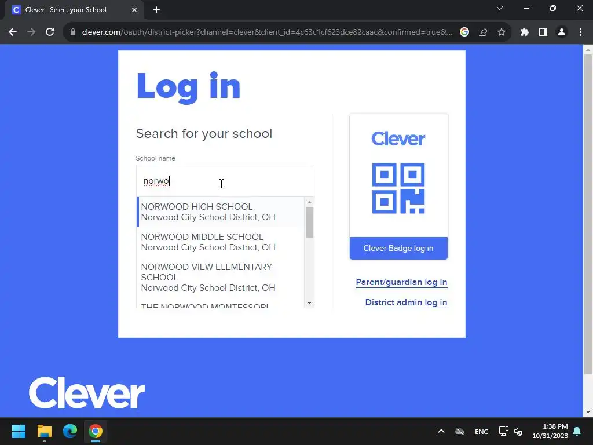The height and width of the screenshot is (445, 593).
Task: View site info via the lock icon
Action: [x=73, y=32]
